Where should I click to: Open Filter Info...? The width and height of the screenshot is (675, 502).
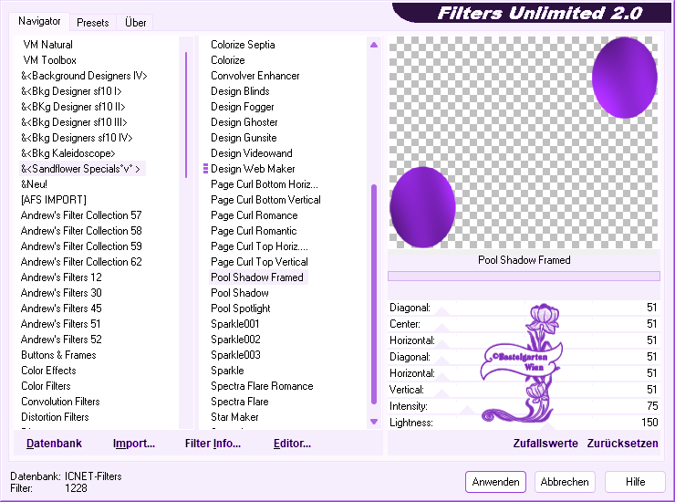[x=213, y=444]
